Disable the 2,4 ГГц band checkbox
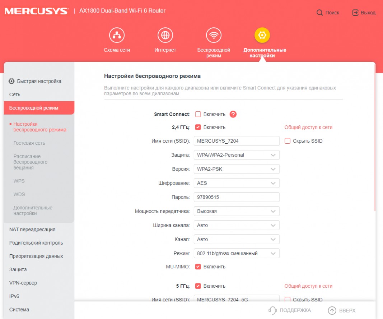This screenshot has height=319, width=383. pos(198,127)
